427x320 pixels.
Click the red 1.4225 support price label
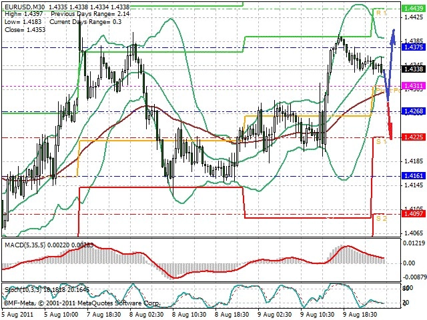click(x=414, y=137)
